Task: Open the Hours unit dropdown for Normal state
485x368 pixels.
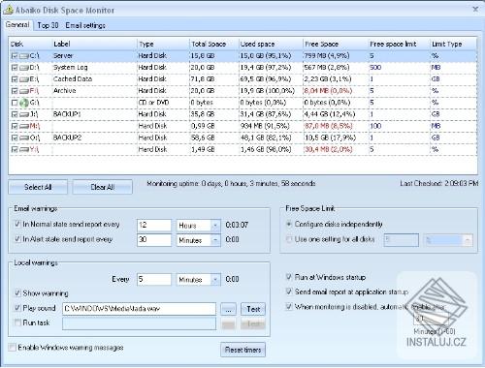Action: pos(215,226)
